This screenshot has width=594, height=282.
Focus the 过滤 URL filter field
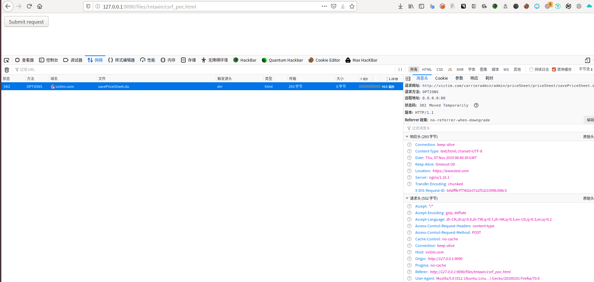click(203, 70)
